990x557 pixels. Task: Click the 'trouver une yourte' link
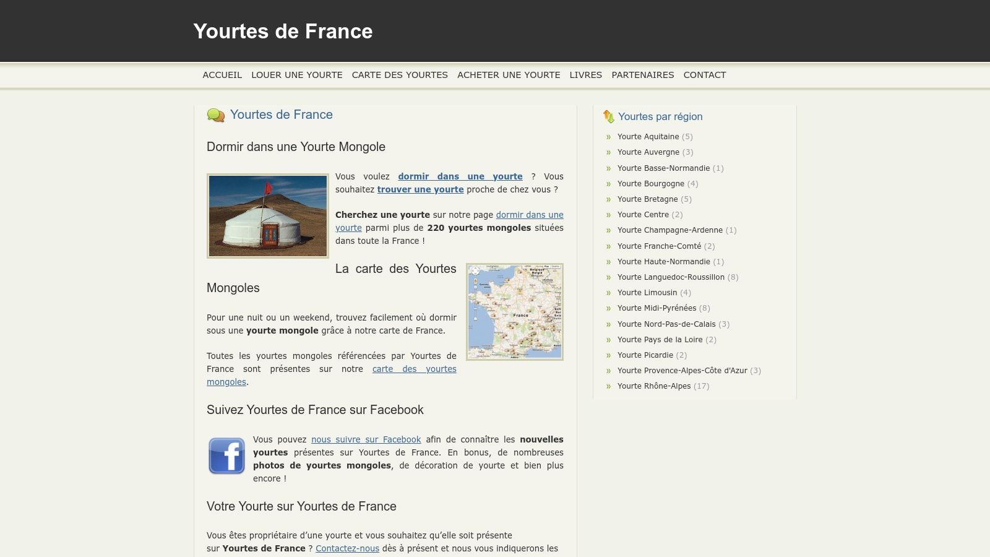point(421,189)
